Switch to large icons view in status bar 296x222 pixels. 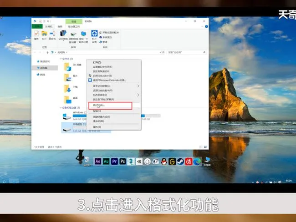point(205,147)
